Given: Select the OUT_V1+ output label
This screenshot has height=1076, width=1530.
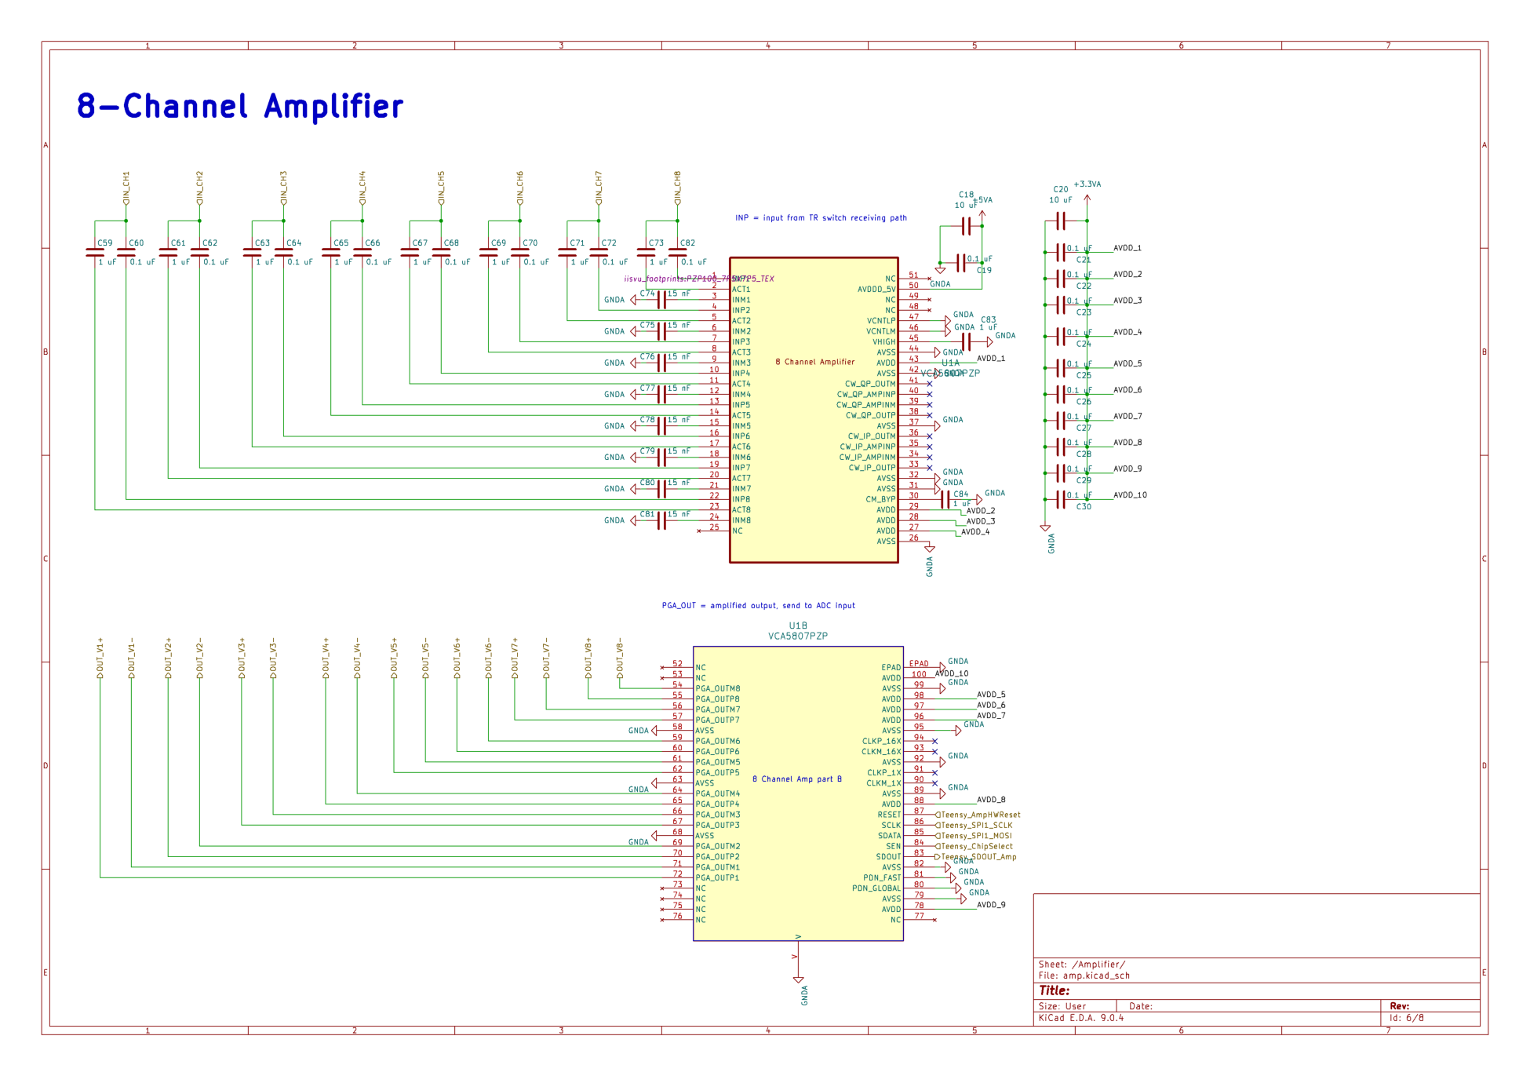Looking at the screenshot, I should (100, 658).
